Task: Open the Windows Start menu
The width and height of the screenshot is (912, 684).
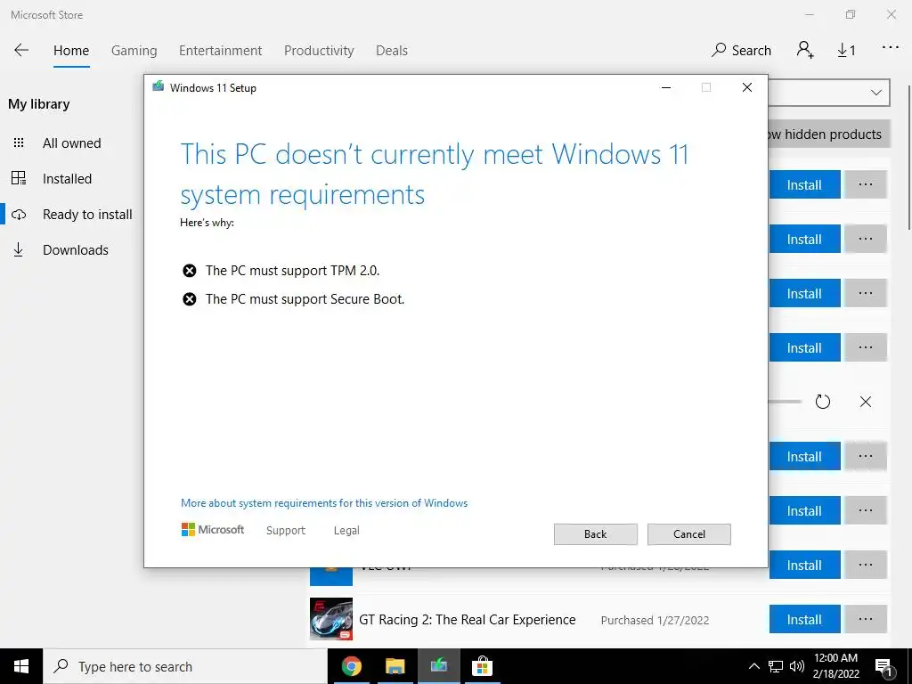Action: [x=21, y=666]
